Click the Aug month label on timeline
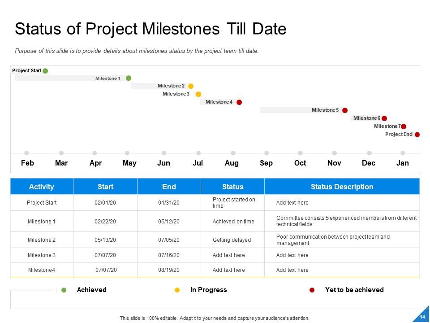The image size is (430, 323). coord(232,163)
